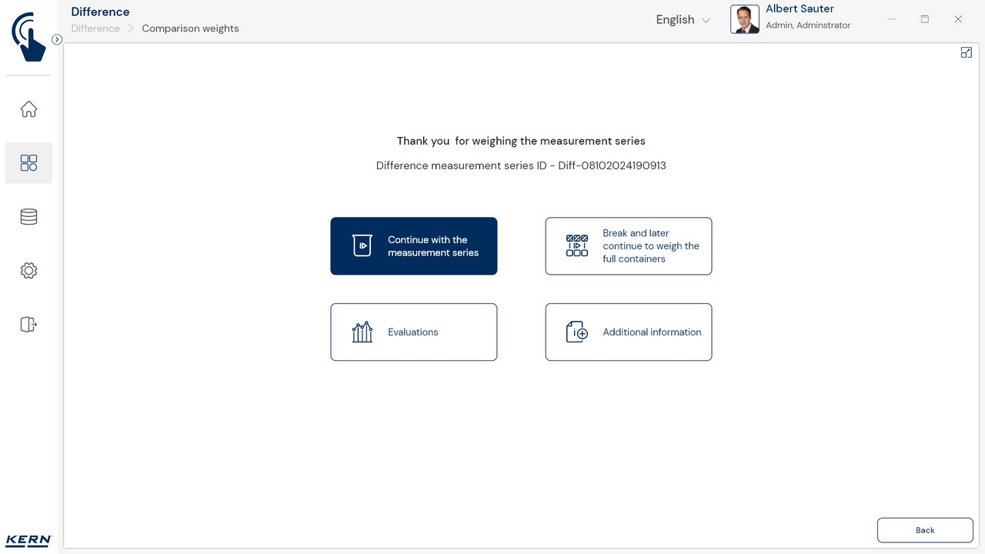Click the panel fullscreen icon at top right
Image resolution: width=985 pixels, height=554 pixels.
pos(966,52)
